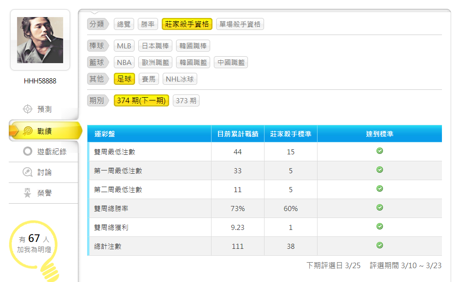The height and width of the screenshot is (282, 453).
Task: Select the 勝率 category tab
Action: pos(148,24)
